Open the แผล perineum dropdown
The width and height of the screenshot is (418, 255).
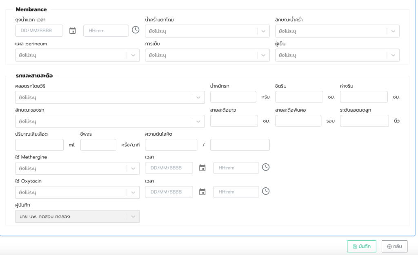[77, 55]
